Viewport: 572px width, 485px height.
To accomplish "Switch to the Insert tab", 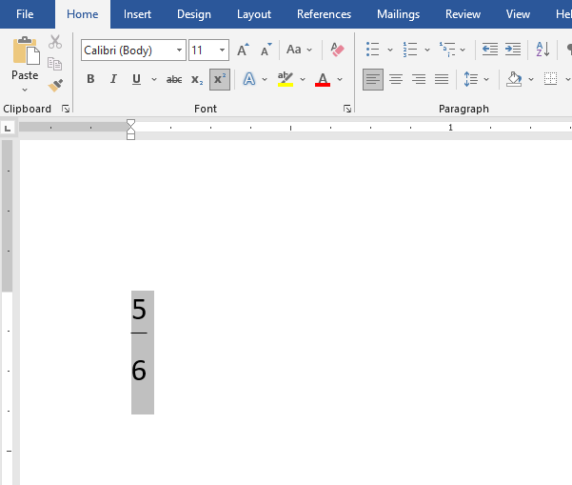I will (137, 14).
